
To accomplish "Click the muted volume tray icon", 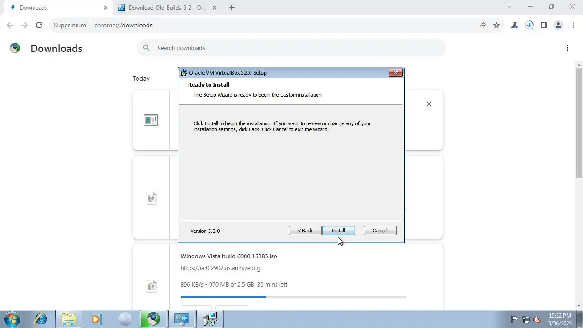I will coord(537,319).
